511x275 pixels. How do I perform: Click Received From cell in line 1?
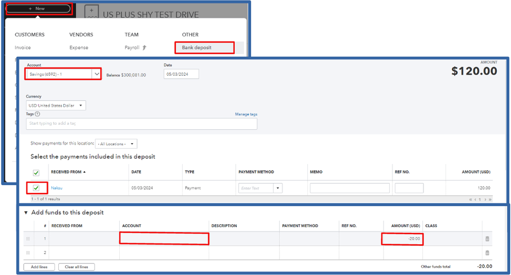coord(84,239)
